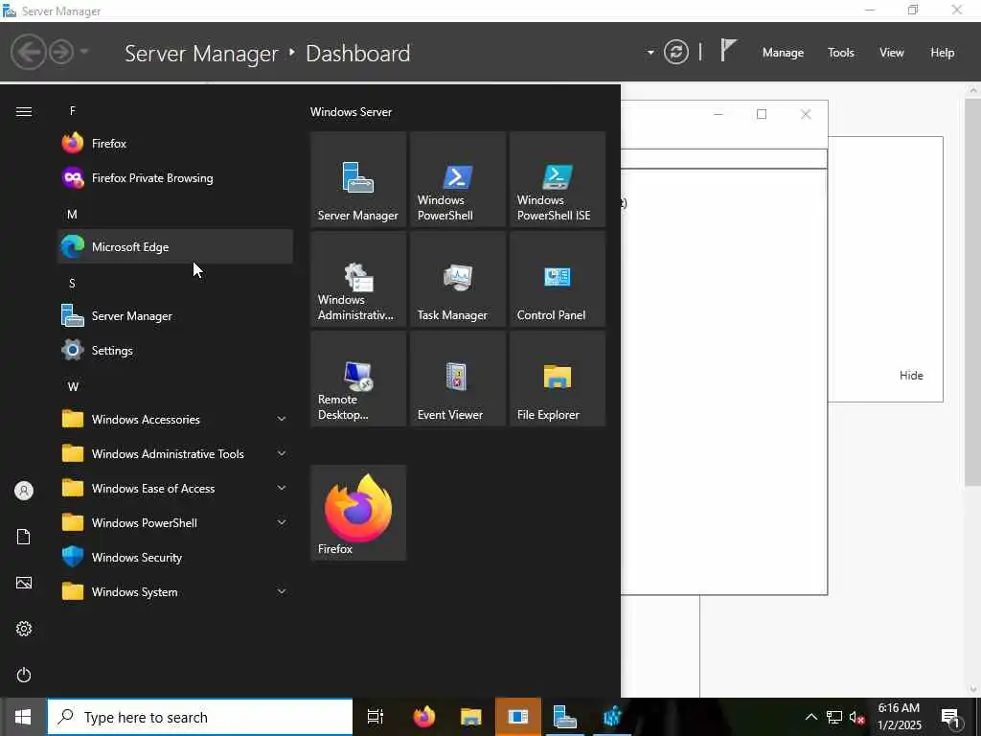981x736 pixels.
Task: Open the Server Manager notifications flag
Action: point(728,50)
